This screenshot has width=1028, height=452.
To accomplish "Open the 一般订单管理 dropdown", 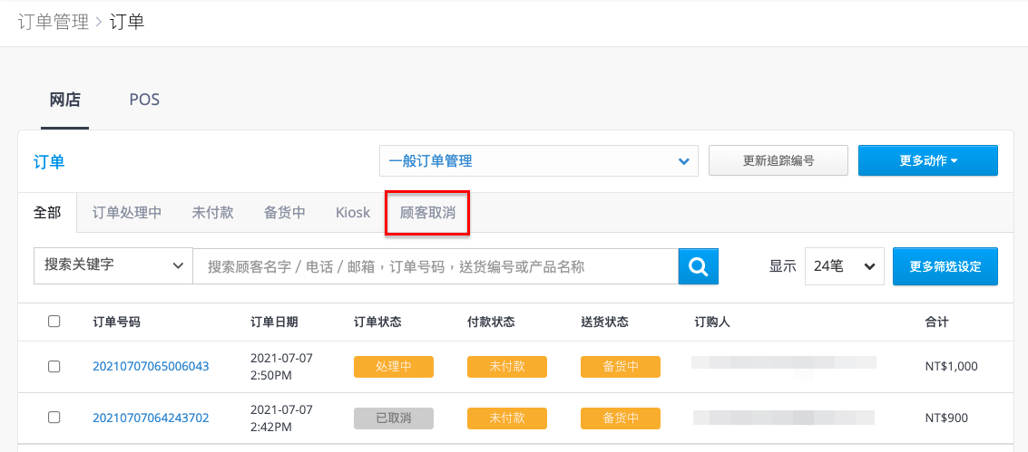I will coord(539,161).
